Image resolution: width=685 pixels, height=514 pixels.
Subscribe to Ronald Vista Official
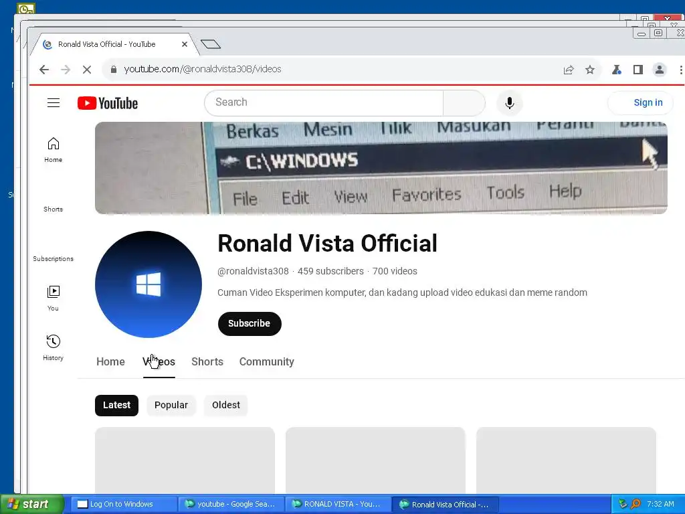point(250,323)
